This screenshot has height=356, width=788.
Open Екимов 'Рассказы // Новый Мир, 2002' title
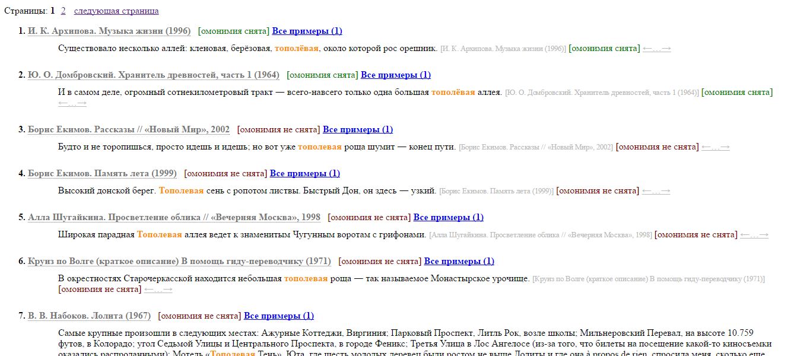click(x=128, y=129)
